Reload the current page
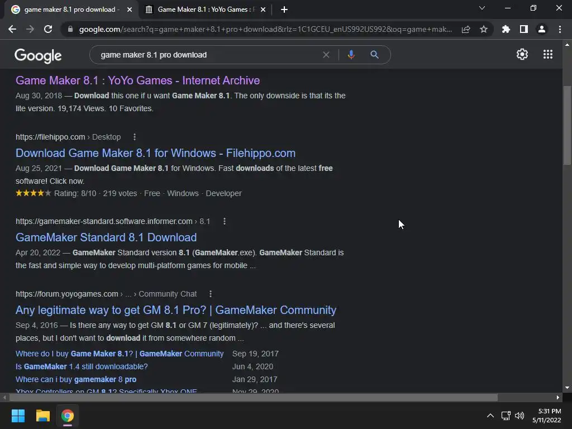This screenshot has height=429, width=572. coord(48,29)
